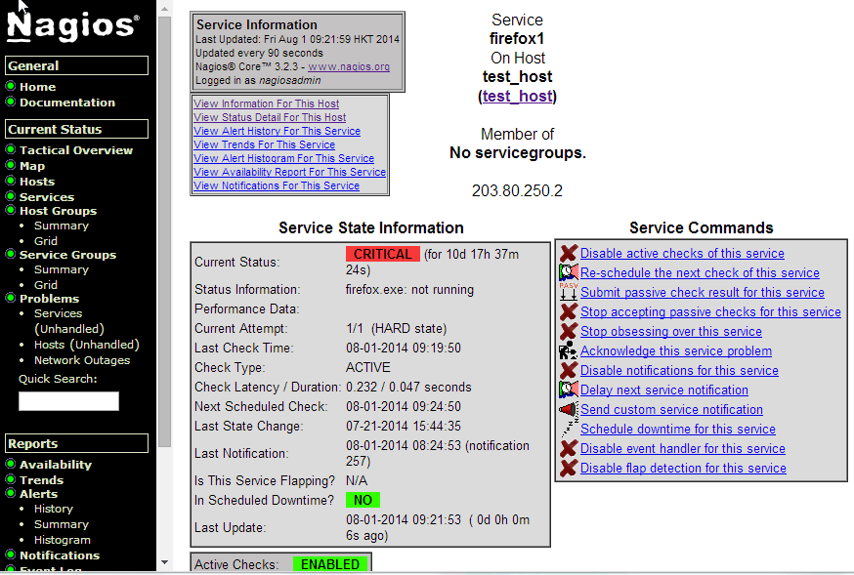Image resolution: width=854 pixels, height=575 pixels.
Task: Click status text "firefox.exe: not running"
Action: 409,289
